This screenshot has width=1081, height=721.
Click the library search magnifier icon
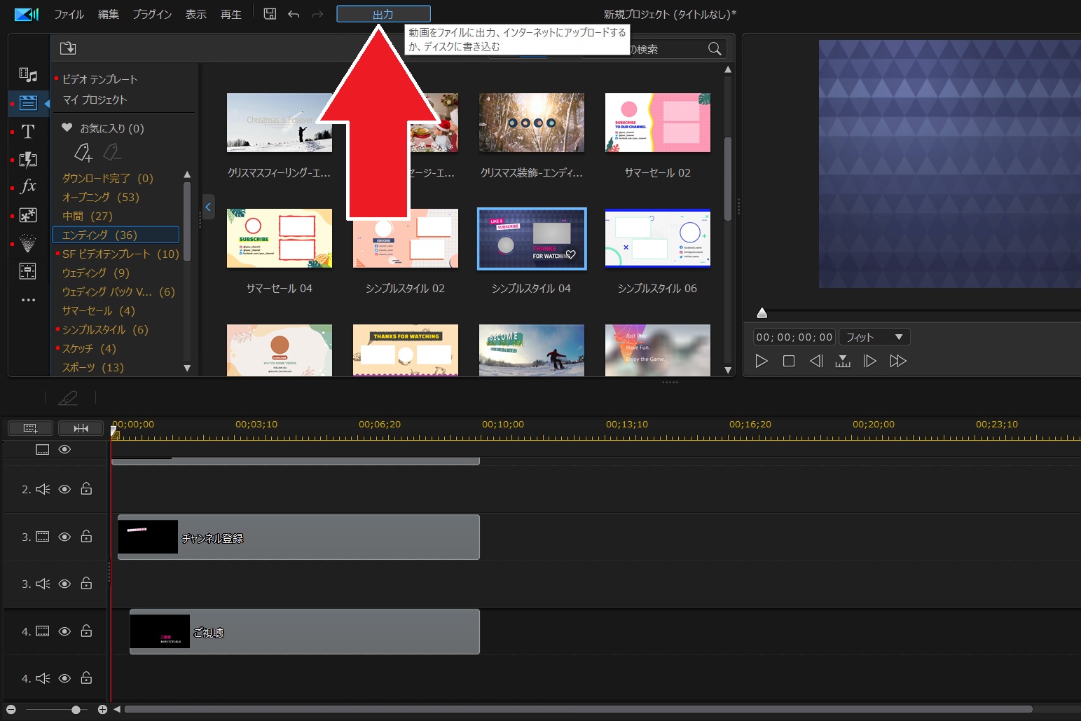[x=715, y=49]
